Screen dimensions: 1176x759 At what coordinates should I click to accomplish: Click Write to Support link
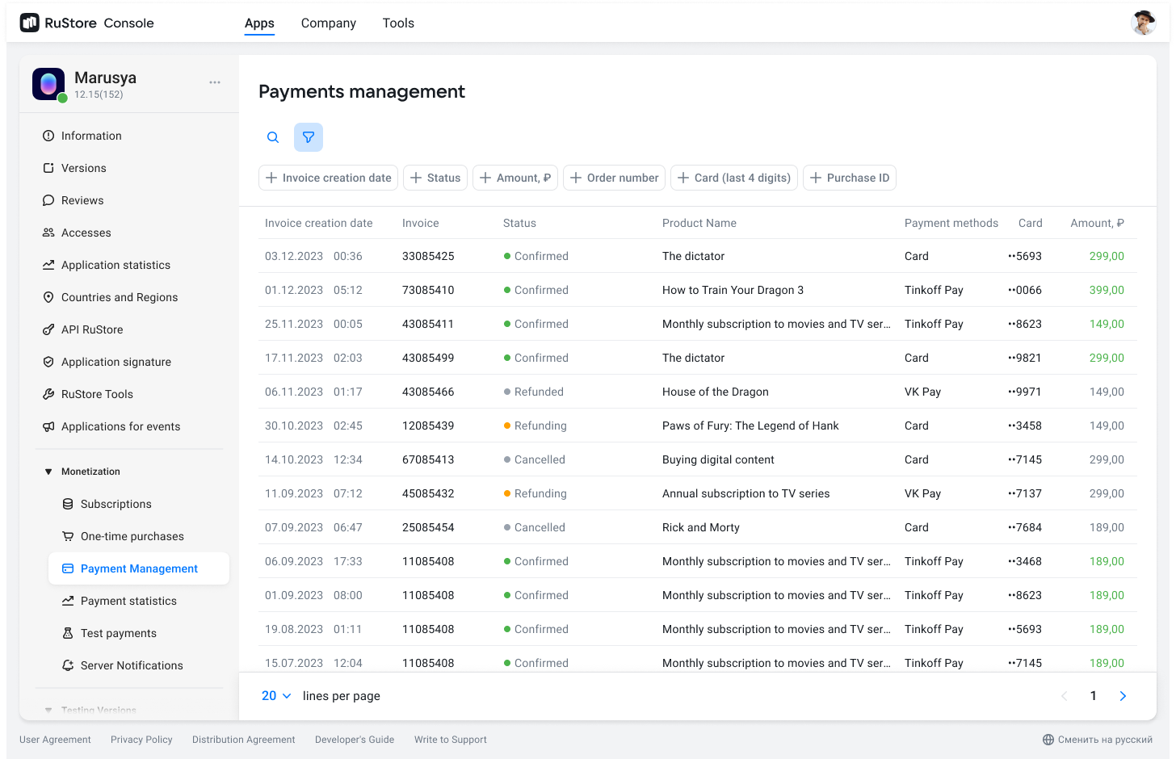(x=450, y=740)
